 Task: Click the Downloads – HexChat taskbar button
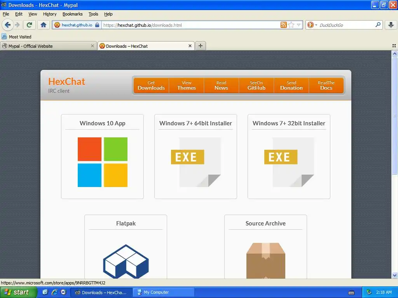coord(101,292)
